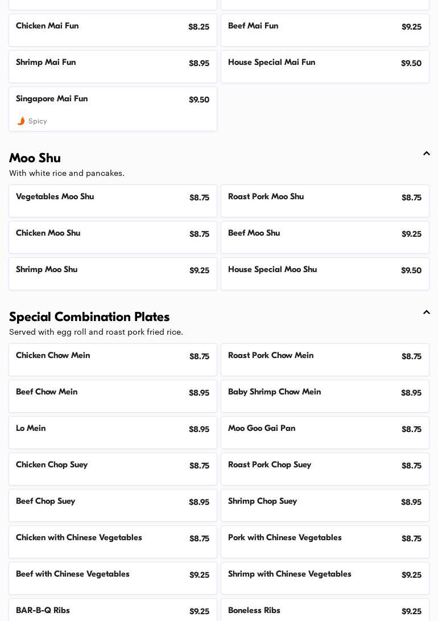Click the Moo Shu section heading
This screenshot has width=438, height=621.
pyautogui.click(x=35, y=158)
